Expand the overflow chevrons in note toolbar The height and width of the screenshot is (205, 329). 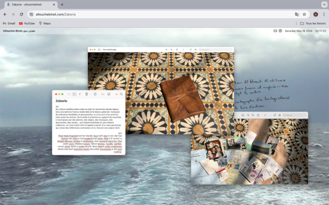click(x=117, y=94)
